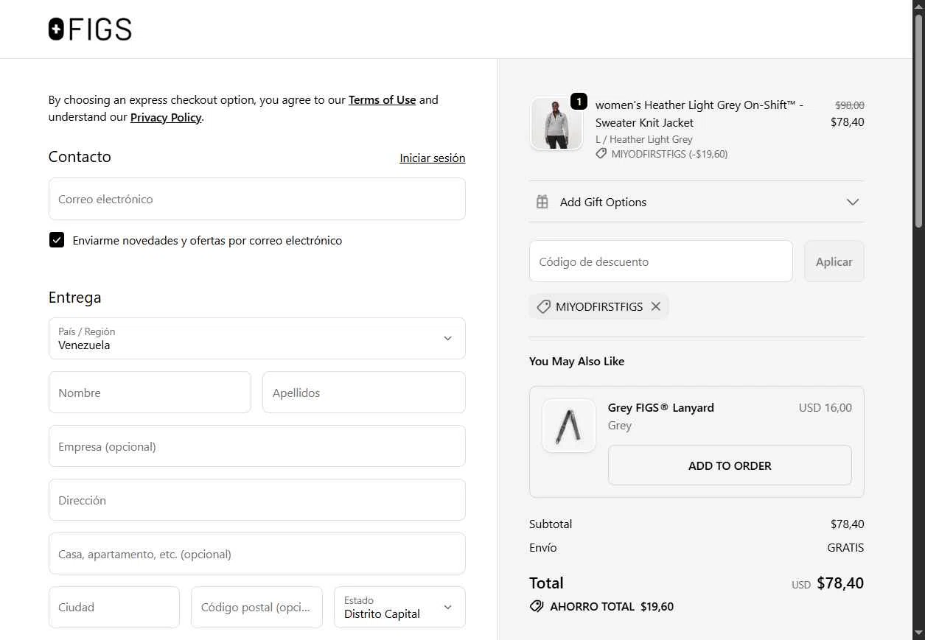Open the Estado dropdown

point(399,608)
